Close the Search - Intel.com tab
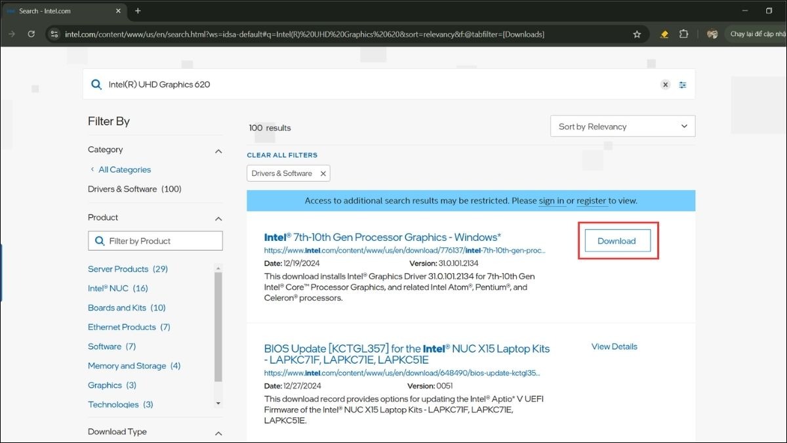 tap(119, 11)
